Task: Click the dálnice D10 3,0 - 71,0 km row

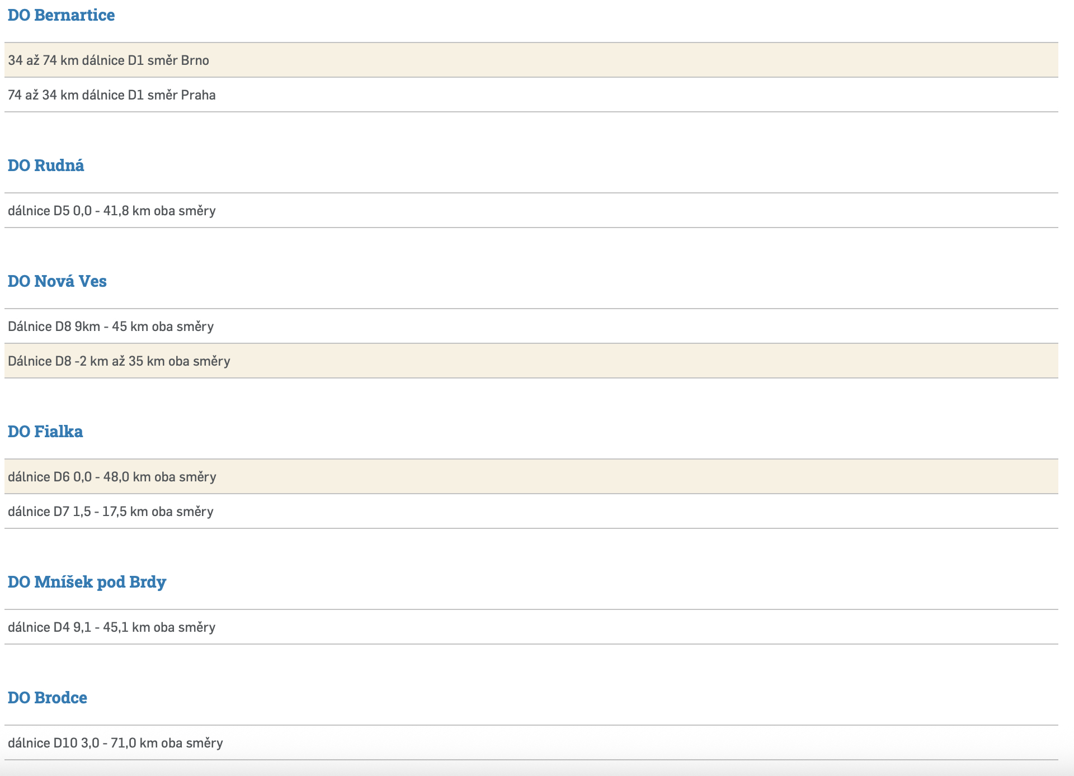Action: click(x=115, y=743)
